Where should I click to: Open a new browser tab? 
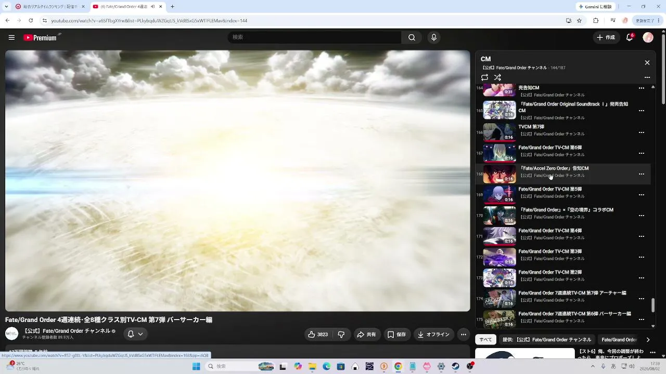(172, 7)
